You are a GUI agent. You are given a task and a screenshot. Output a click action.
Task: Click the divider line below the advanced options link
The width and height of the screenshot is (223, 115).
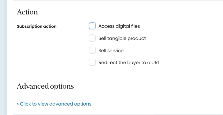[x=111, y=114]
